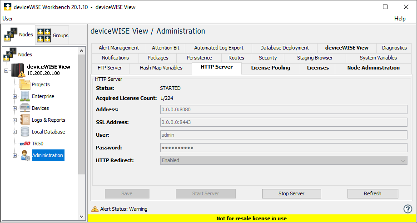Switch to Notifications tab
Image resolution: width=417 pixels, height=223 pixels.
pyautogui.click(x=115, y=58)
